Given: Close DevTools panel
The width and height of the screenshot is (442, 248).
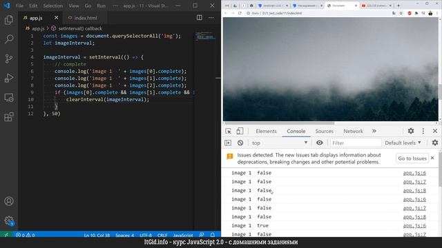Looking at the screenshot, I should coord(435,131).
